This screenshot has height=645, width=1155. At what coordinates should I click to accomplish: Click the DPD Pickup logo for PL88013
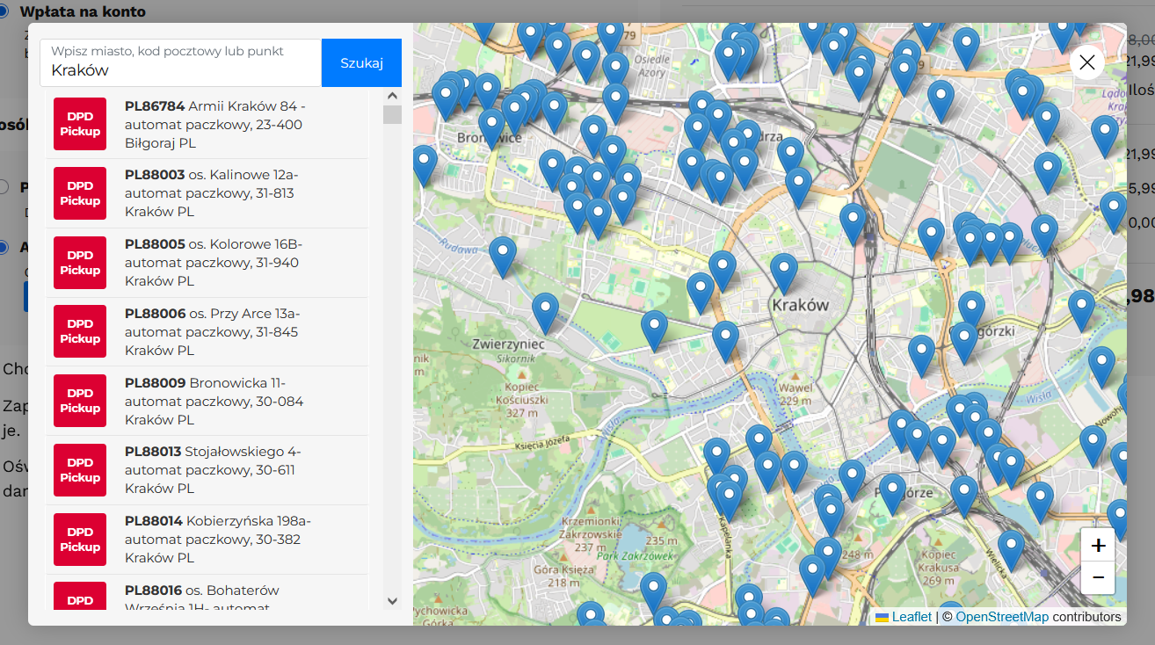tap(80, 470)
